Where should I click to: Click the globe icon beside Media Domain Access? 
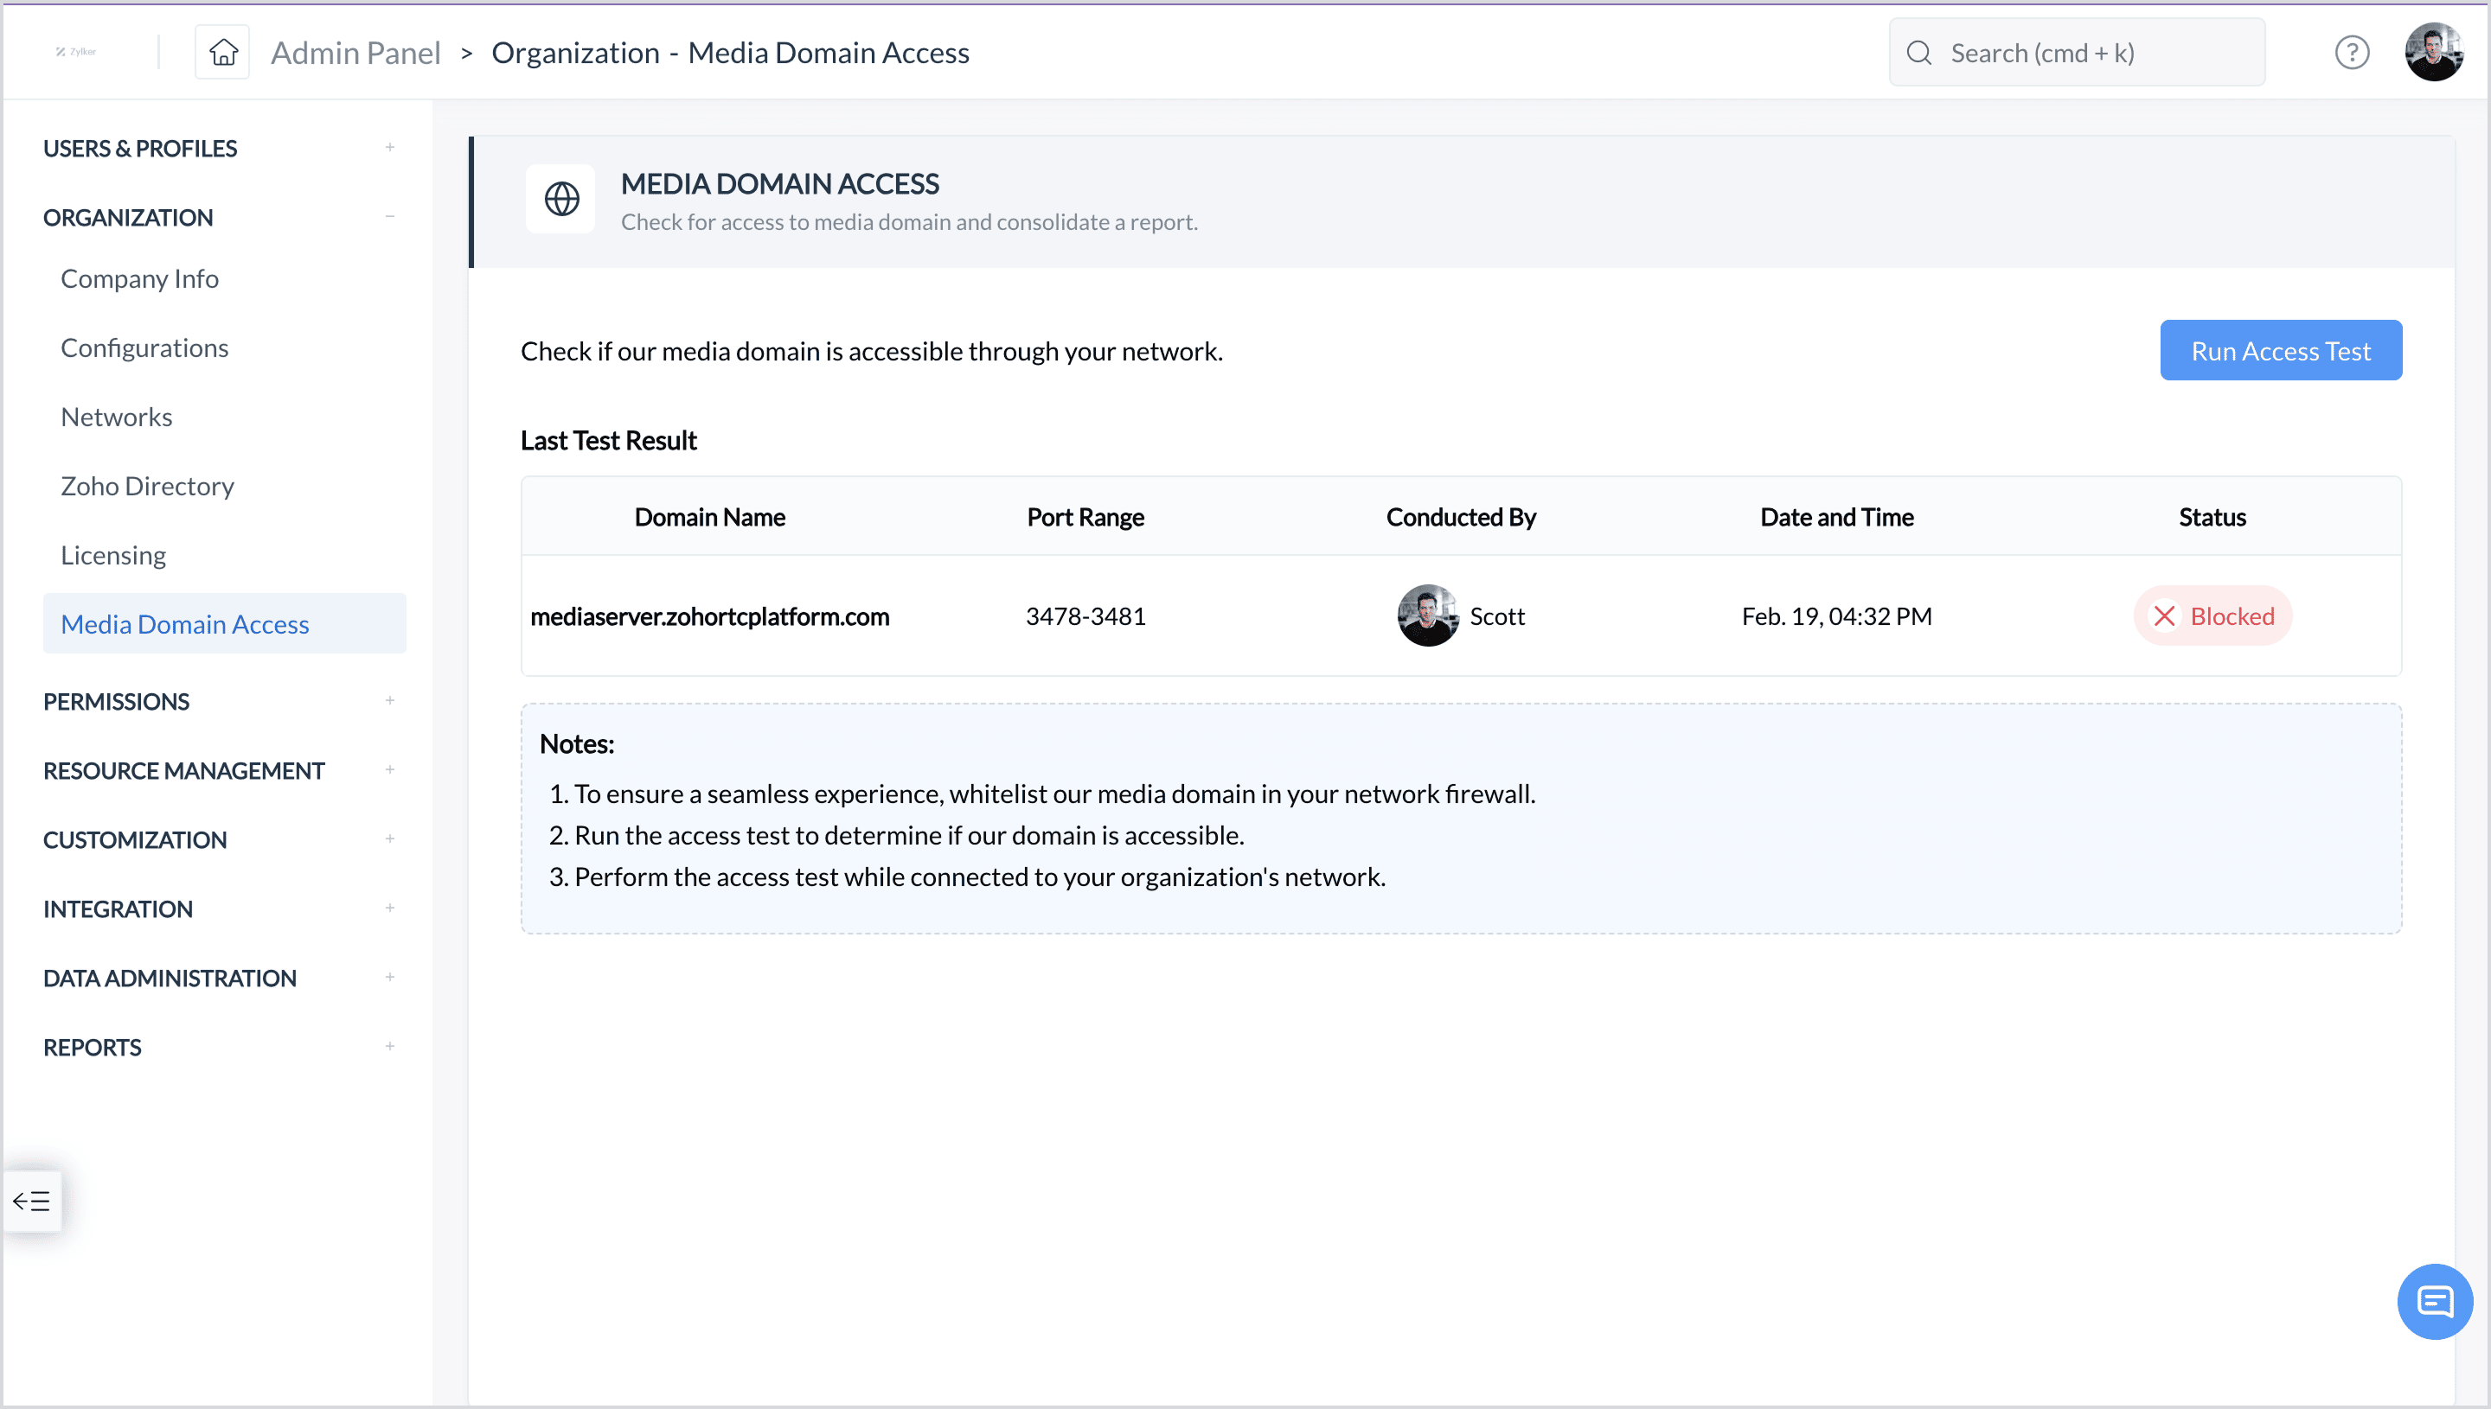(x=560, y=200)
